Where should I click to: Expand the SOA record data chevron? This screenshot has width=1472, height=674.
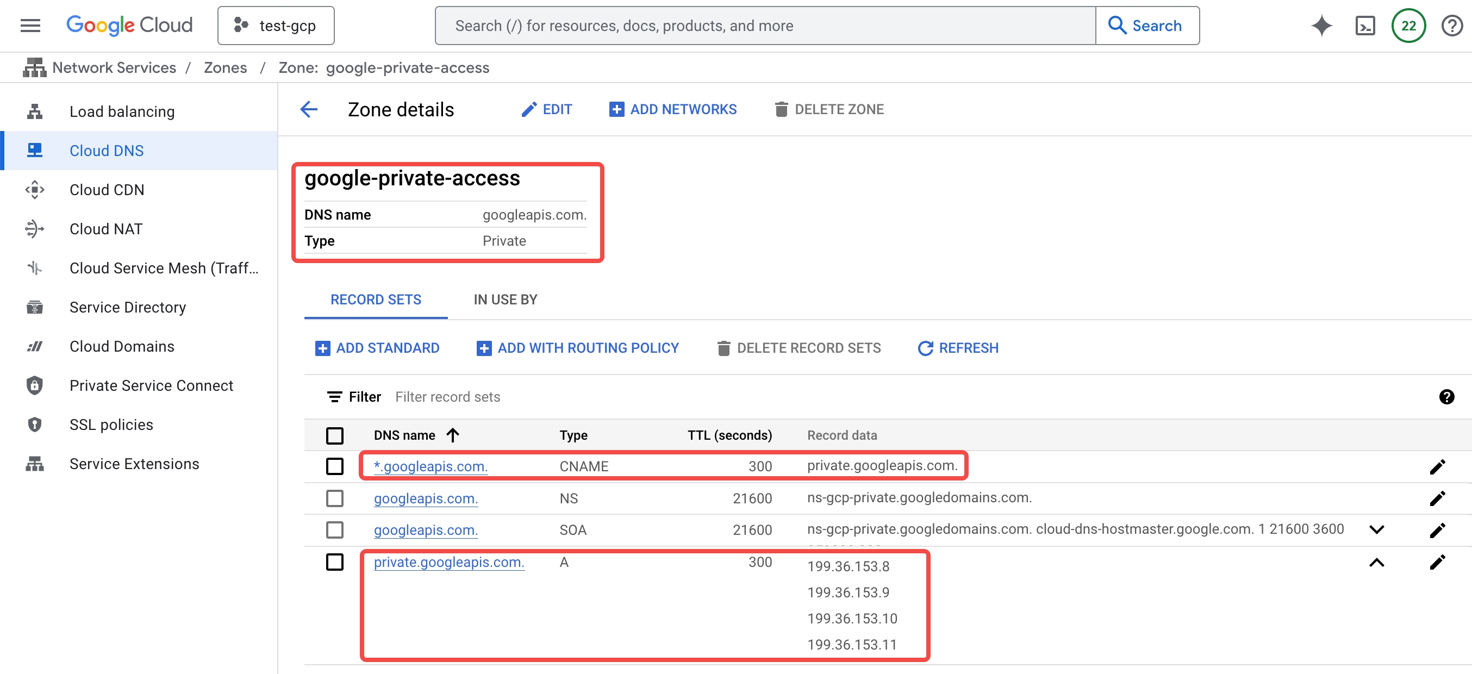(1376, 529)
